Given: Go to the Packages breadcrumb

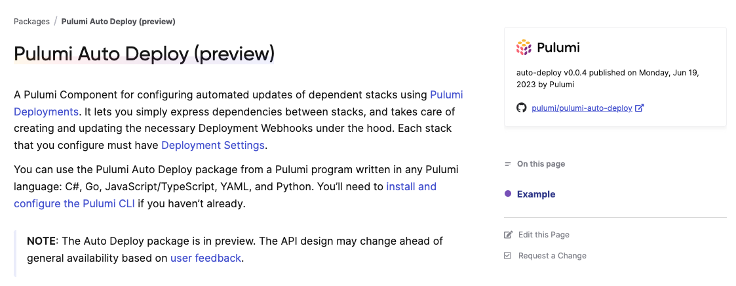Looking at the screenshot, I should [x=31, y=22].
